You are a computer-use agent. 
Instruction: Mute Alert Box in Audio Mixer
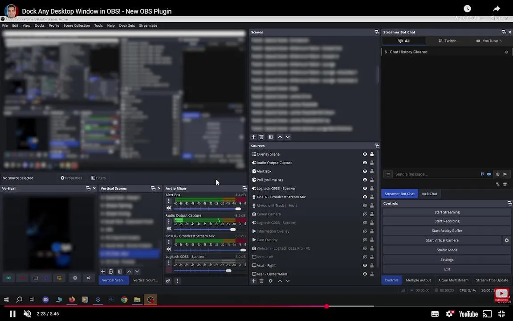tap(169, 208)
